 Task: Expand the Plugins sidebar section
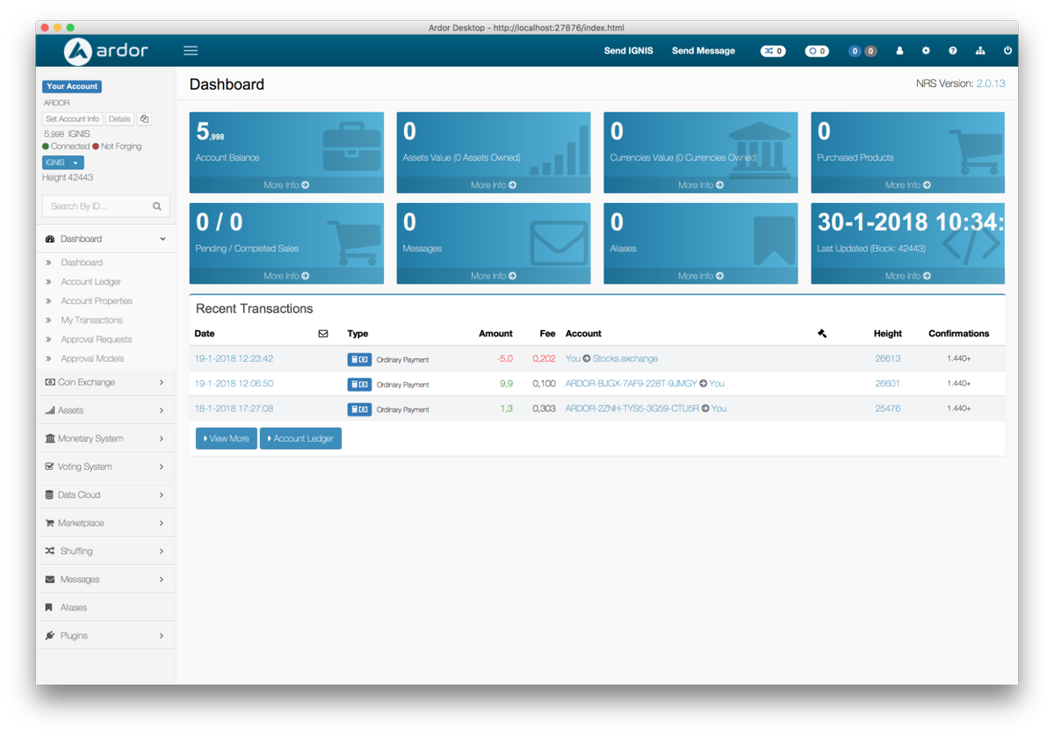point(105,636)
